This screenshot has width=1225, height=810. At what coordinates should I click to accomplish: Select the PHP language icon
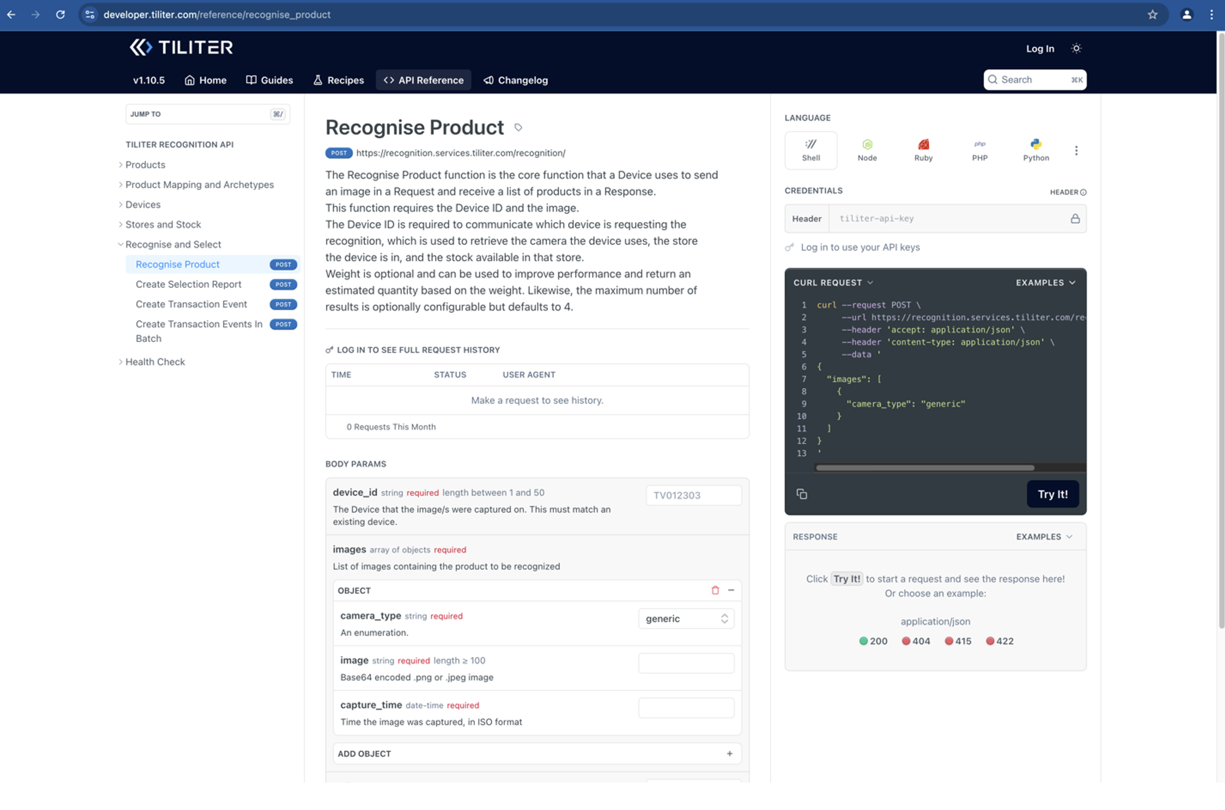[x=980, y=150]
